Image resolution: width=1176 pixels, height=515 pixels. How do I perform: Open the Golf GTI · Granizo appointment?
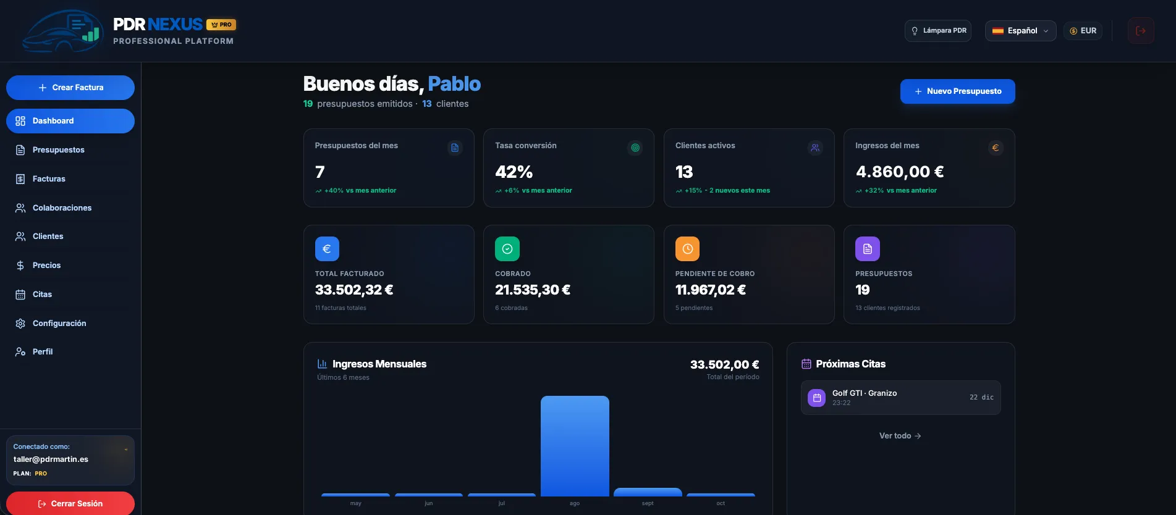(x=900, y=398)
